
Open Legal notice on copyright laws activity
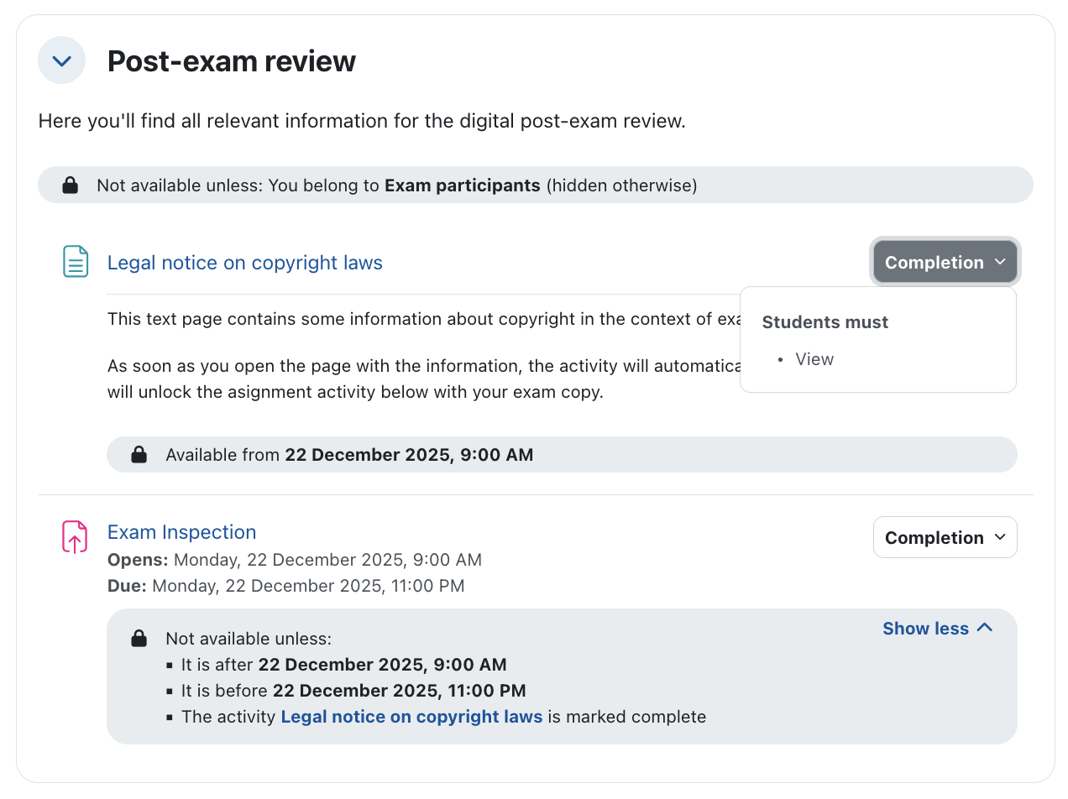coord(244,263)
